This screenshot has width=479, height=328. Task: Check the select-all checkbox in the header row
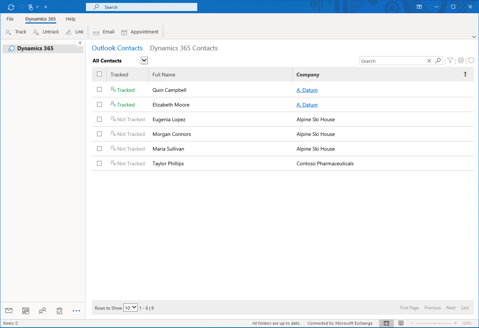(x=99, y=73)
